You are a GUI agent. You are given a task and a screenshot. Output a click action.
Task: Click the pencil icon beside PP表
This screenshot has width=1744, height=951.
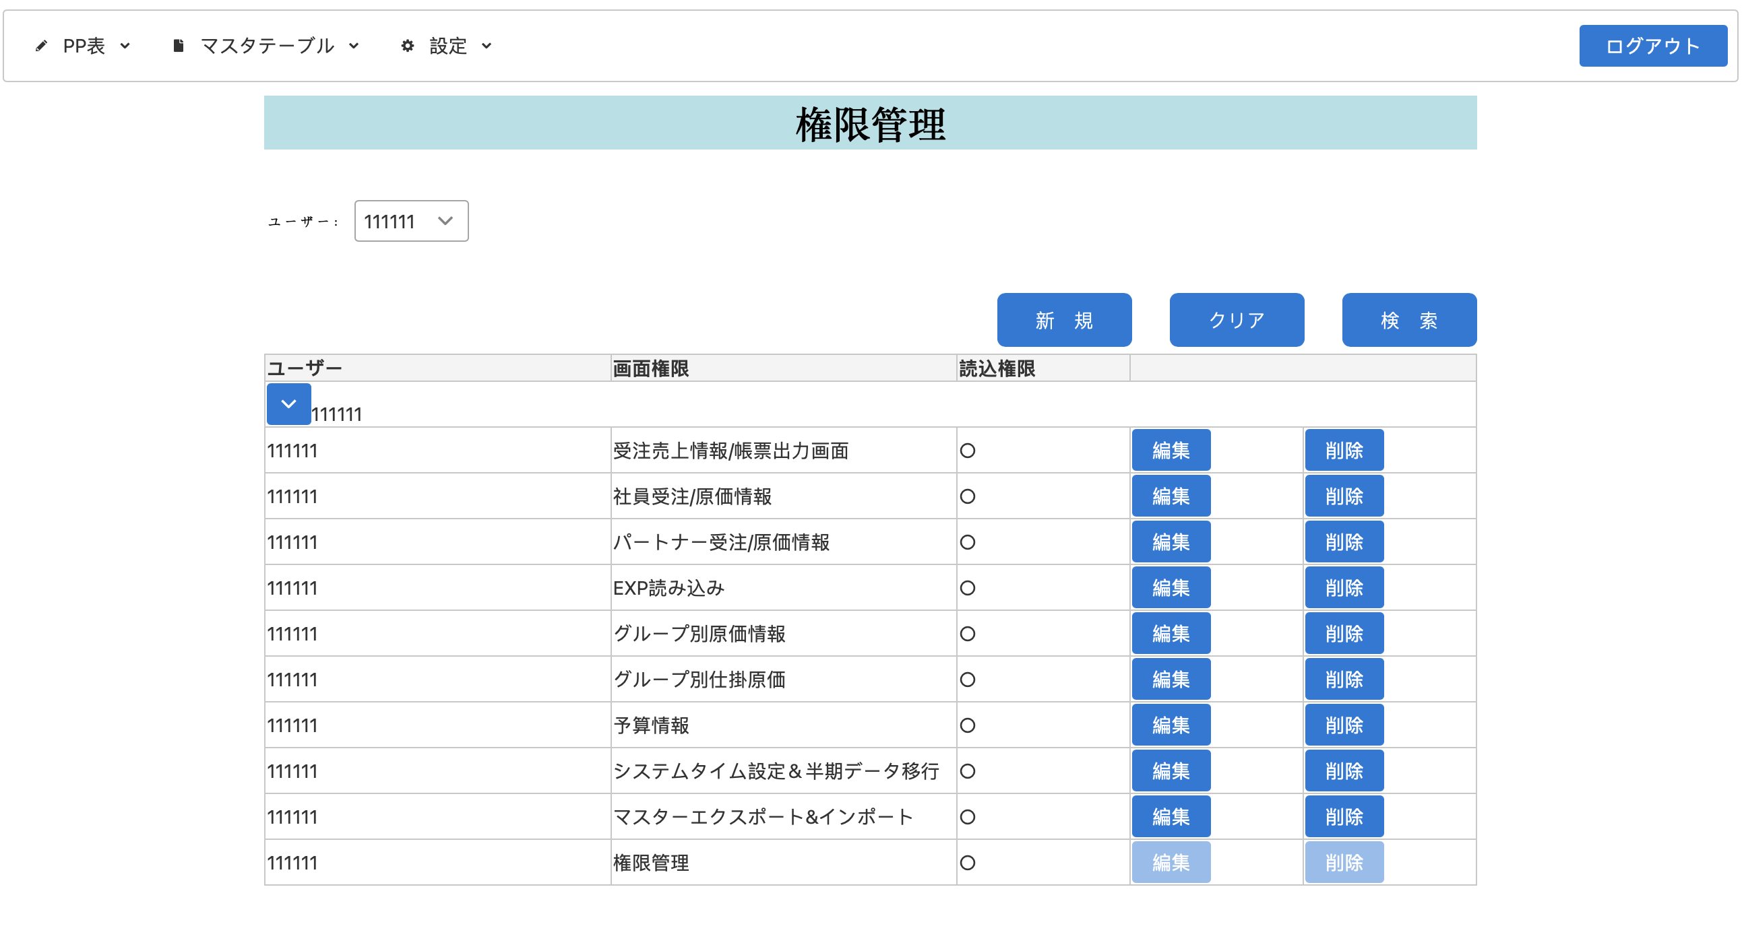point(41,46)
